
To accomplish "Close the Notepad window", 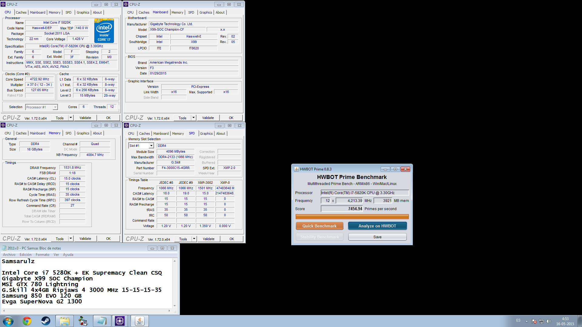I will [x=172, y=248].
